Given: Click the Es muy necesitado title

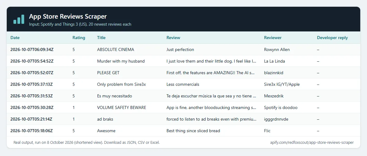Looking at the screenshot, I should 115,96.
